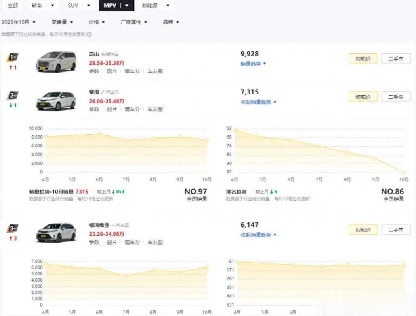Viewport: 416px width, 316px height.
Task: Open 懂车分 link for 格瑞维亚
Action: (x=132, y=242)
